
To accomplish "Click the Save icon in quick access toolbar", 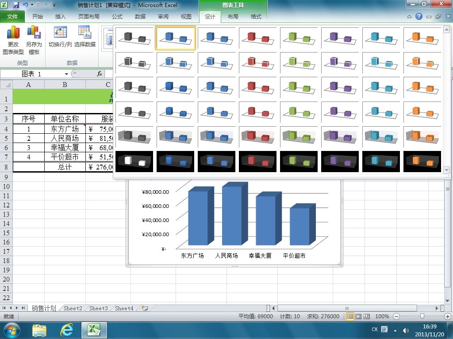I will pos(15,5).
